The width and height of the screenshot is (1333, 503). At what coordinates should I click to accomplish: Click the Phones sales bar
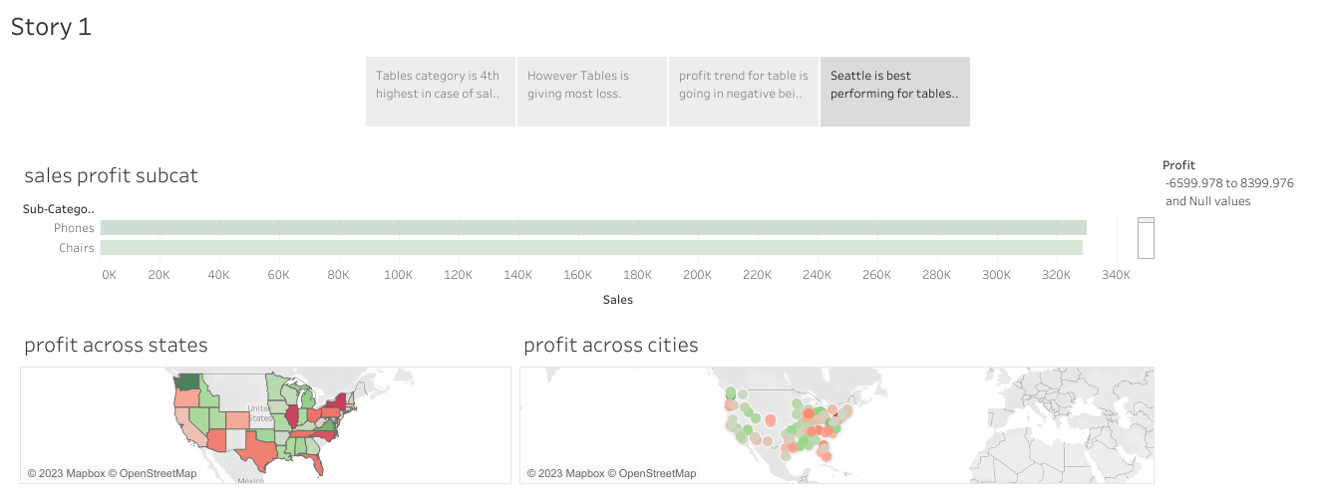[x=592, y=228]
